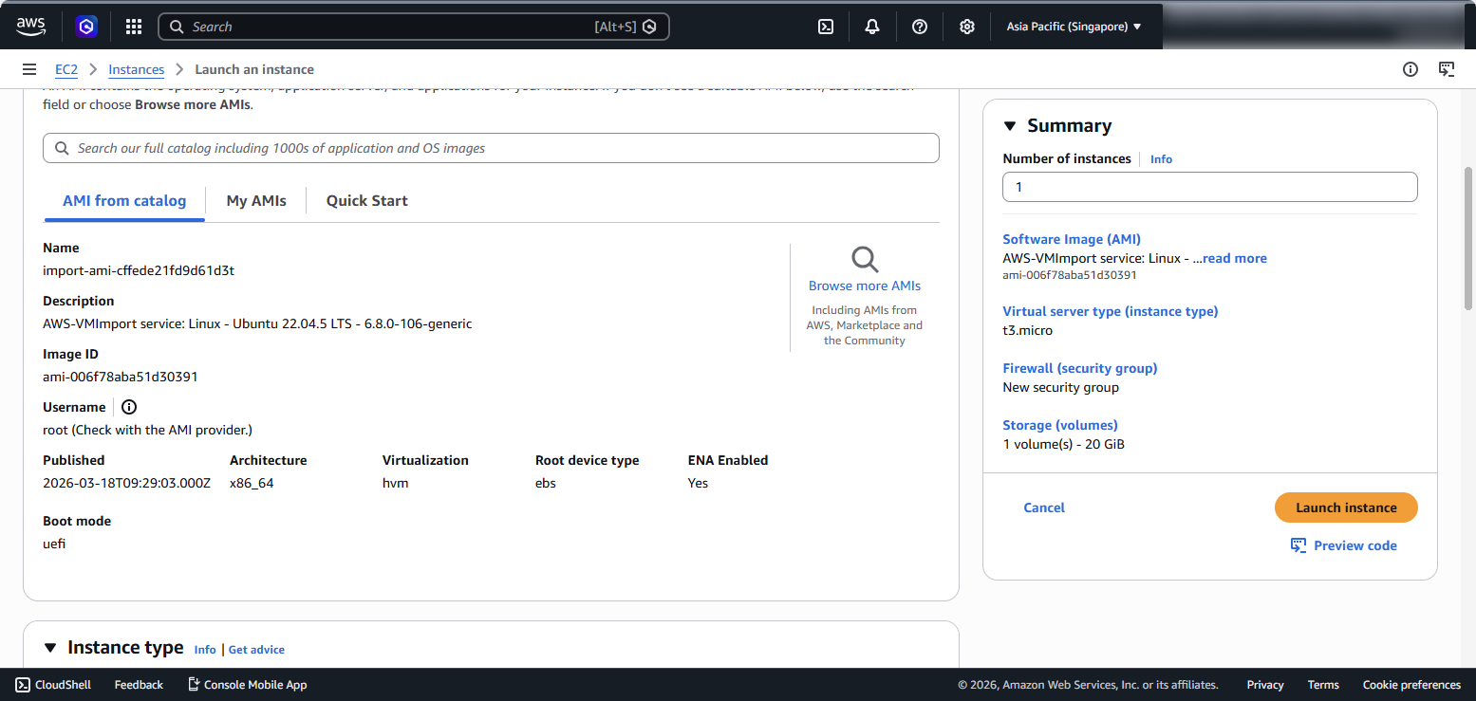1476x701 pixels.
Task: Click the Number of instances input
Action: click(x=1210, y=187)
